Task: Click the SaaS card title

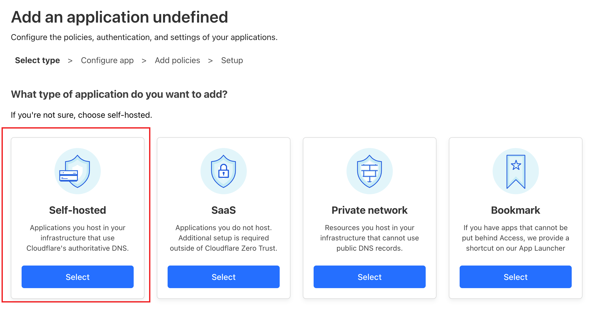Action: click(223, 210)
